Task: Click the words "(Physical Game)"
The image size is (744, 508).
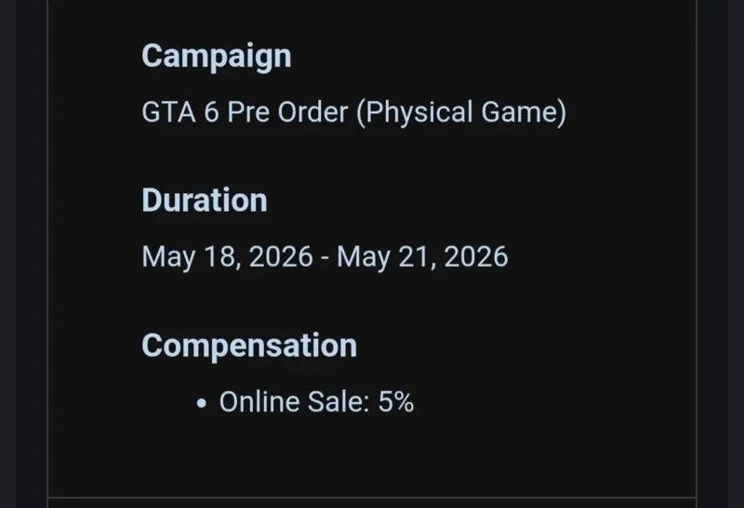Action: point(461,112)
